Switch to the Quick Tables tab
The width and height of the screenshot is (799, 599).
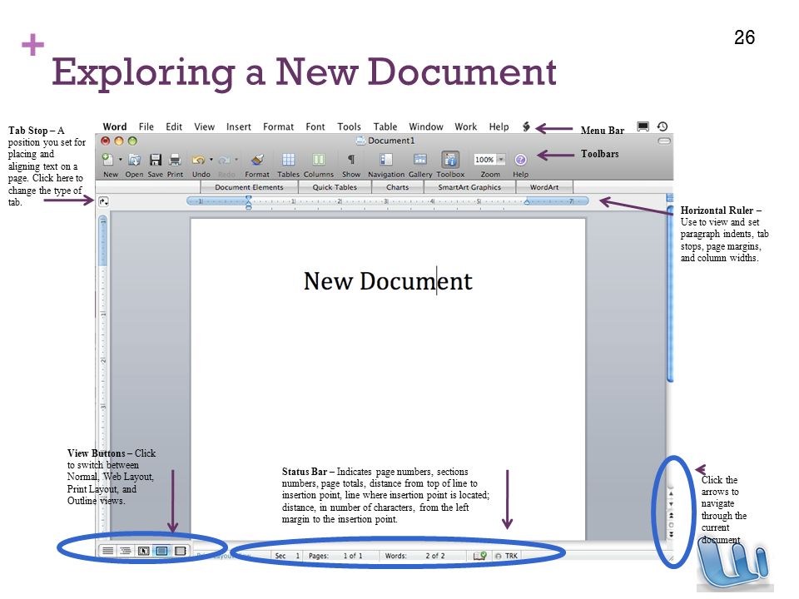tap(335, 187)
